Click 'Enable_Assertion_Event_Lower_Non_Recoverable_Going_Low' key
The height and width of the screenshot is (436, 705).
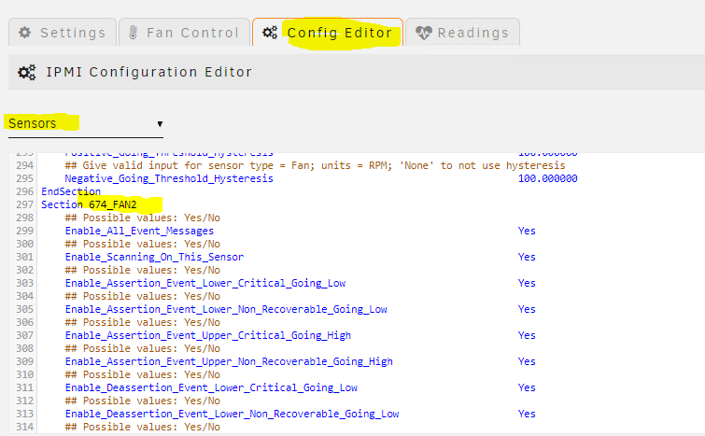pos(226,309)
